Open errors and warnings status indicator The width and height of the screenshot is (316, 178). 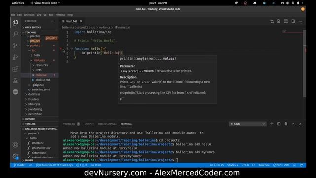click(x=81, y=165)
